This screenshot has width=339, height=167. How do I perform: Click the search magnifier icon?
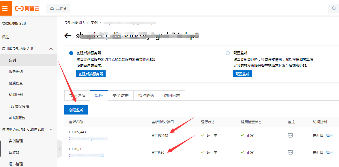334,8
